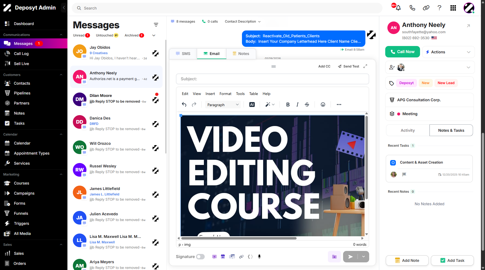Image resolution: width=485 pixels, height=270 pixels.
Task: Collapse the Communications sidebar section
Action: click(61, 35)
